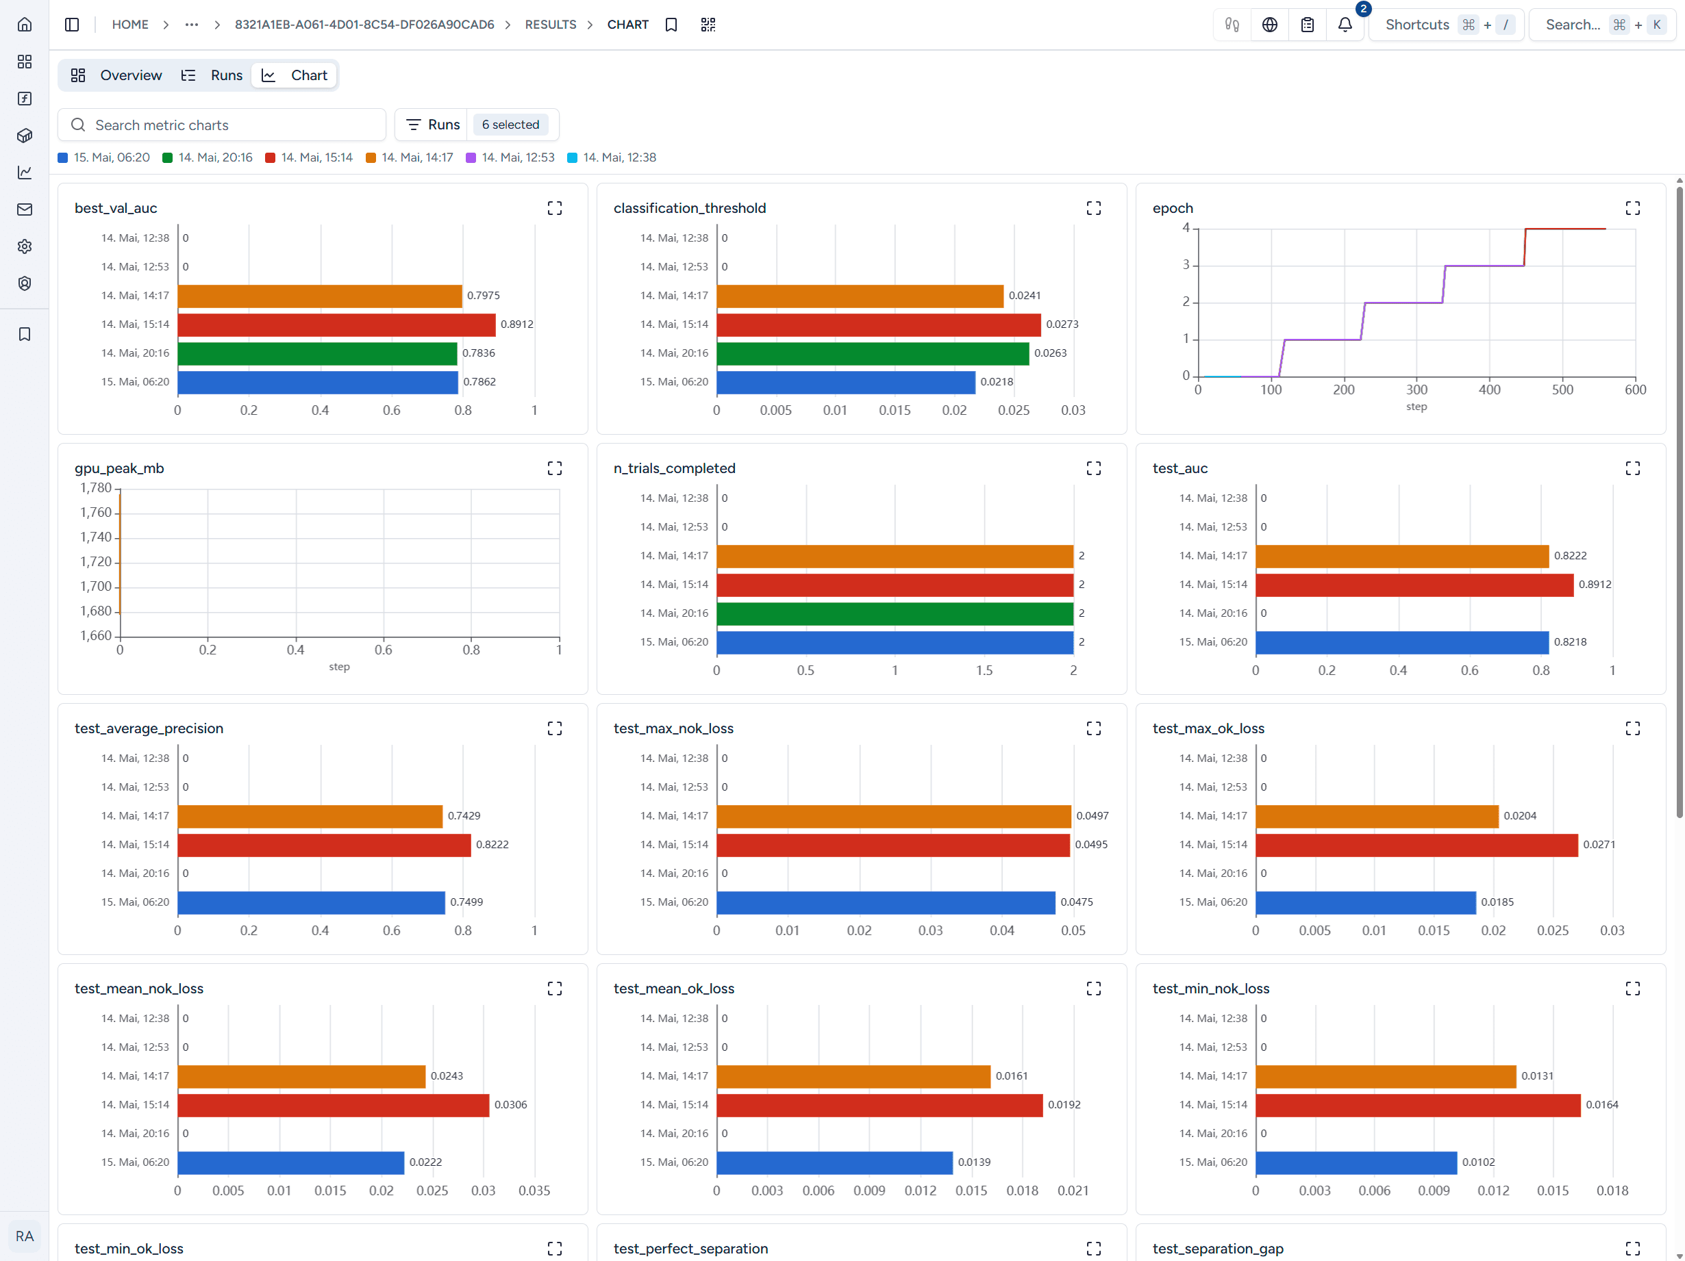Open settings gear in sidebar
Screen dimensions: 1685x1261
(25, 246)
